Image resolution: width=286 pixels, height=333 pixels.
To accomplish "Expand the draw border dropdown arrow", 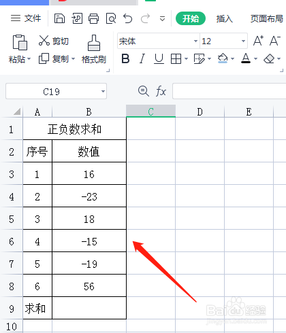I will coord(209,59).
